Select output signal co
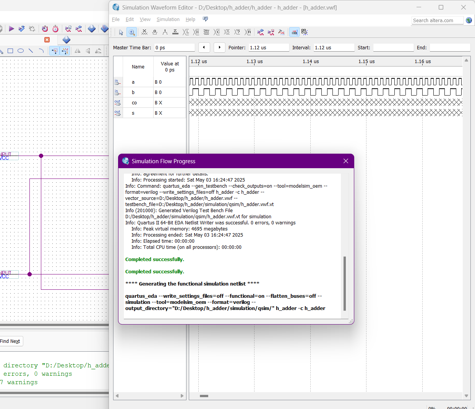475x409 pixels. [150, 102]
